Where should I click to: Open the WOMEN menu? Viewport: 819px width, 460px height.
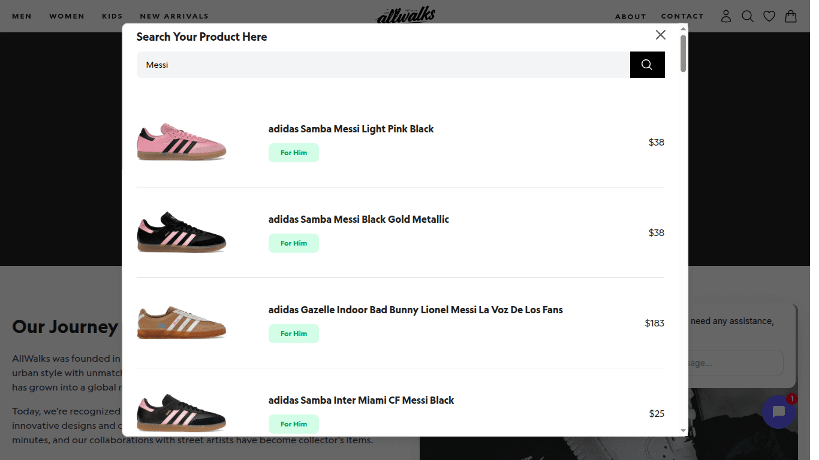[x=67, y=16]
